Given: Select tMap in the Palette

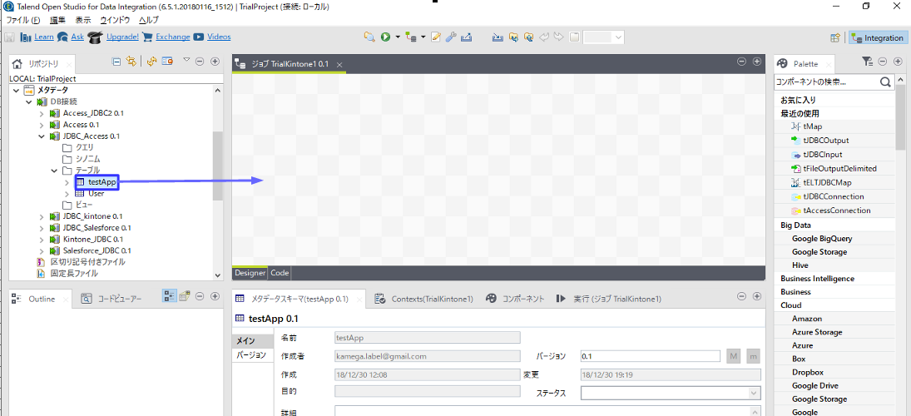Looking at the screenshot, I should click(812, 126).
